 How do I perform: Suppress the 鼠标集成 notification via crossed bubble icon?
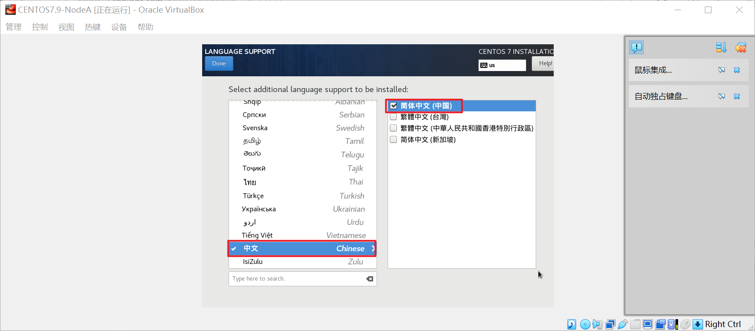722,70
